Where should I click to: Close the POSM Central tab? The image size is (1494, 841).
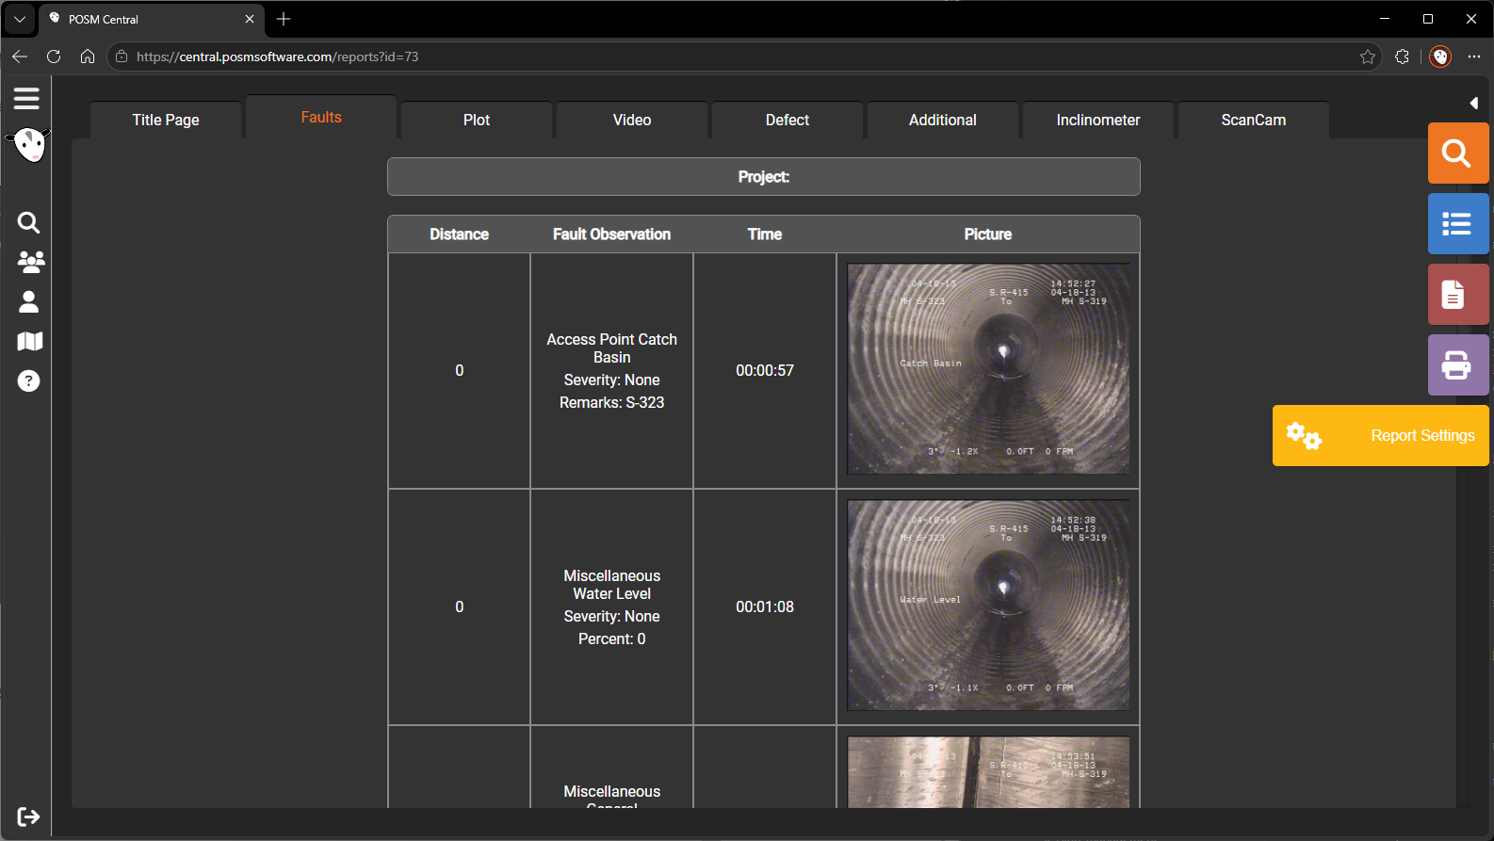[250, 19]
